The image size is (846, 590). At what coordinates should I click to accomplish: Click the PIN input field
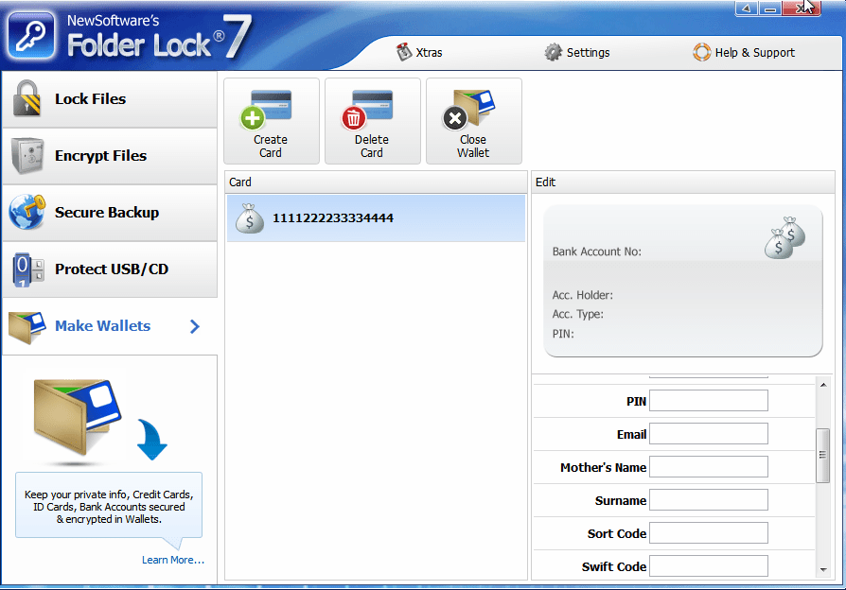709,401
